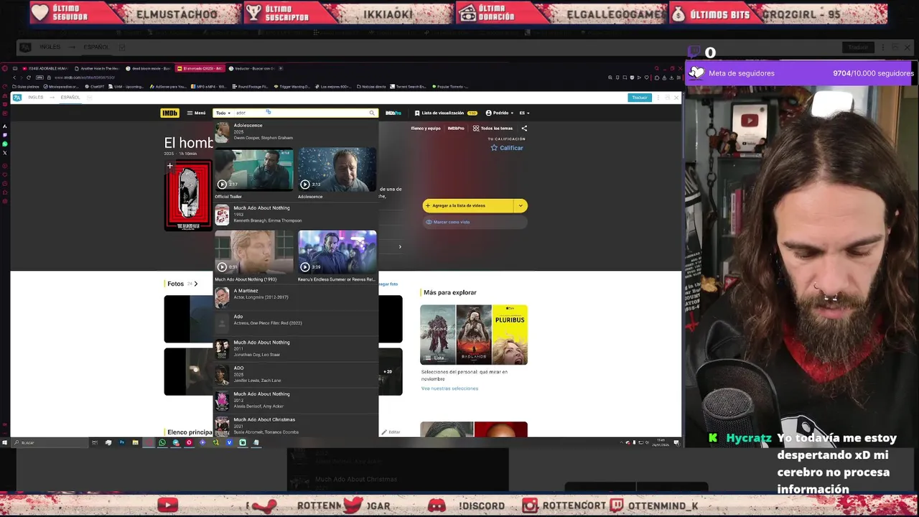Viewport: 919px width, 517px height.
Task: Select the ADO 2025 suggestion
Action: coord(296,374)
